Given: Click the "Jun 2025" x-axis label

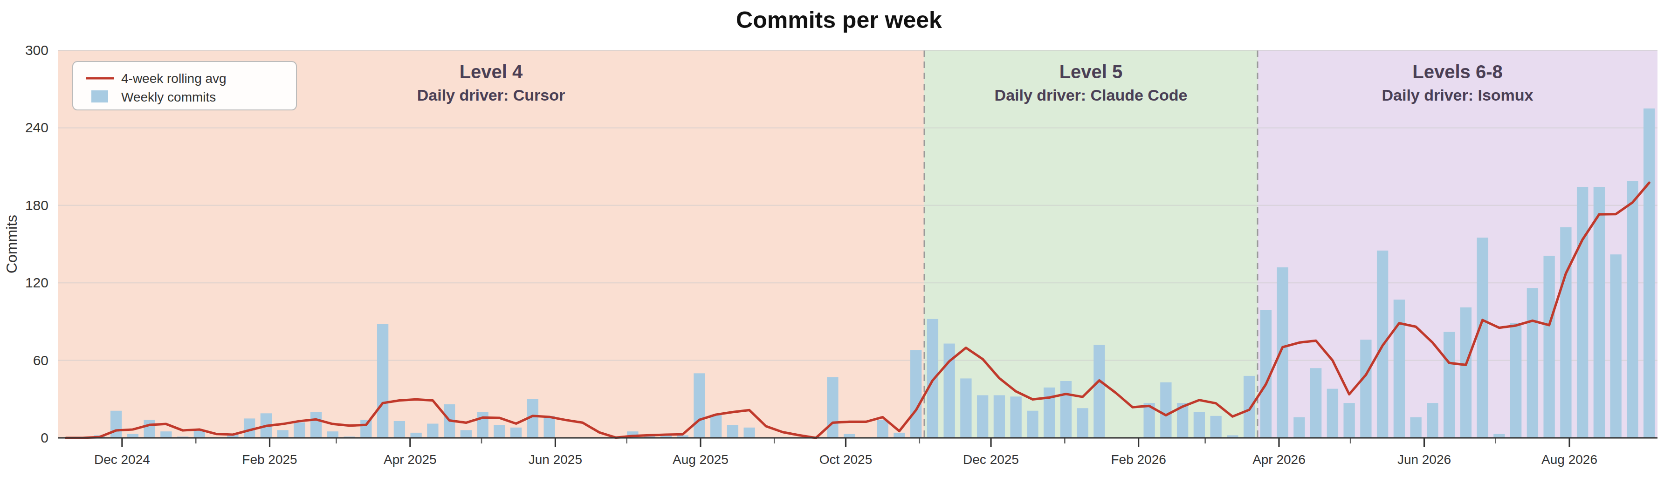Looking at the screenshot, I should coord(555,459).
